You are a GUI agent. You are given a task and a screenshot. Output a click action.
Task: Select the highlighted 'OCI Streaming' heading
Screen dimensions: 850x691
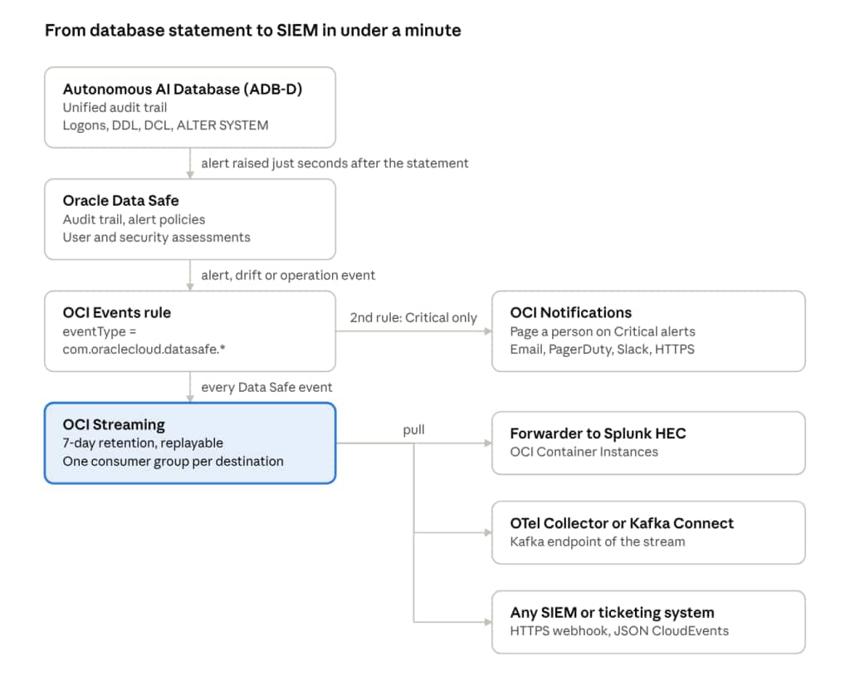114,424
